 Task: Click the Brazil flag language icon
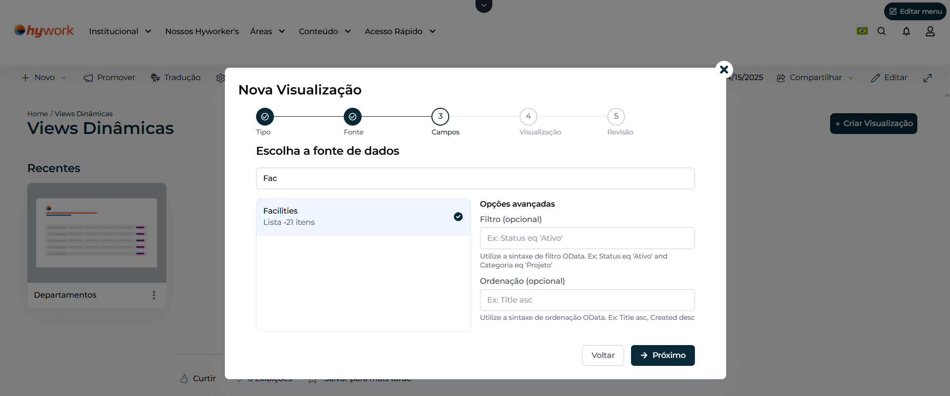862,31
